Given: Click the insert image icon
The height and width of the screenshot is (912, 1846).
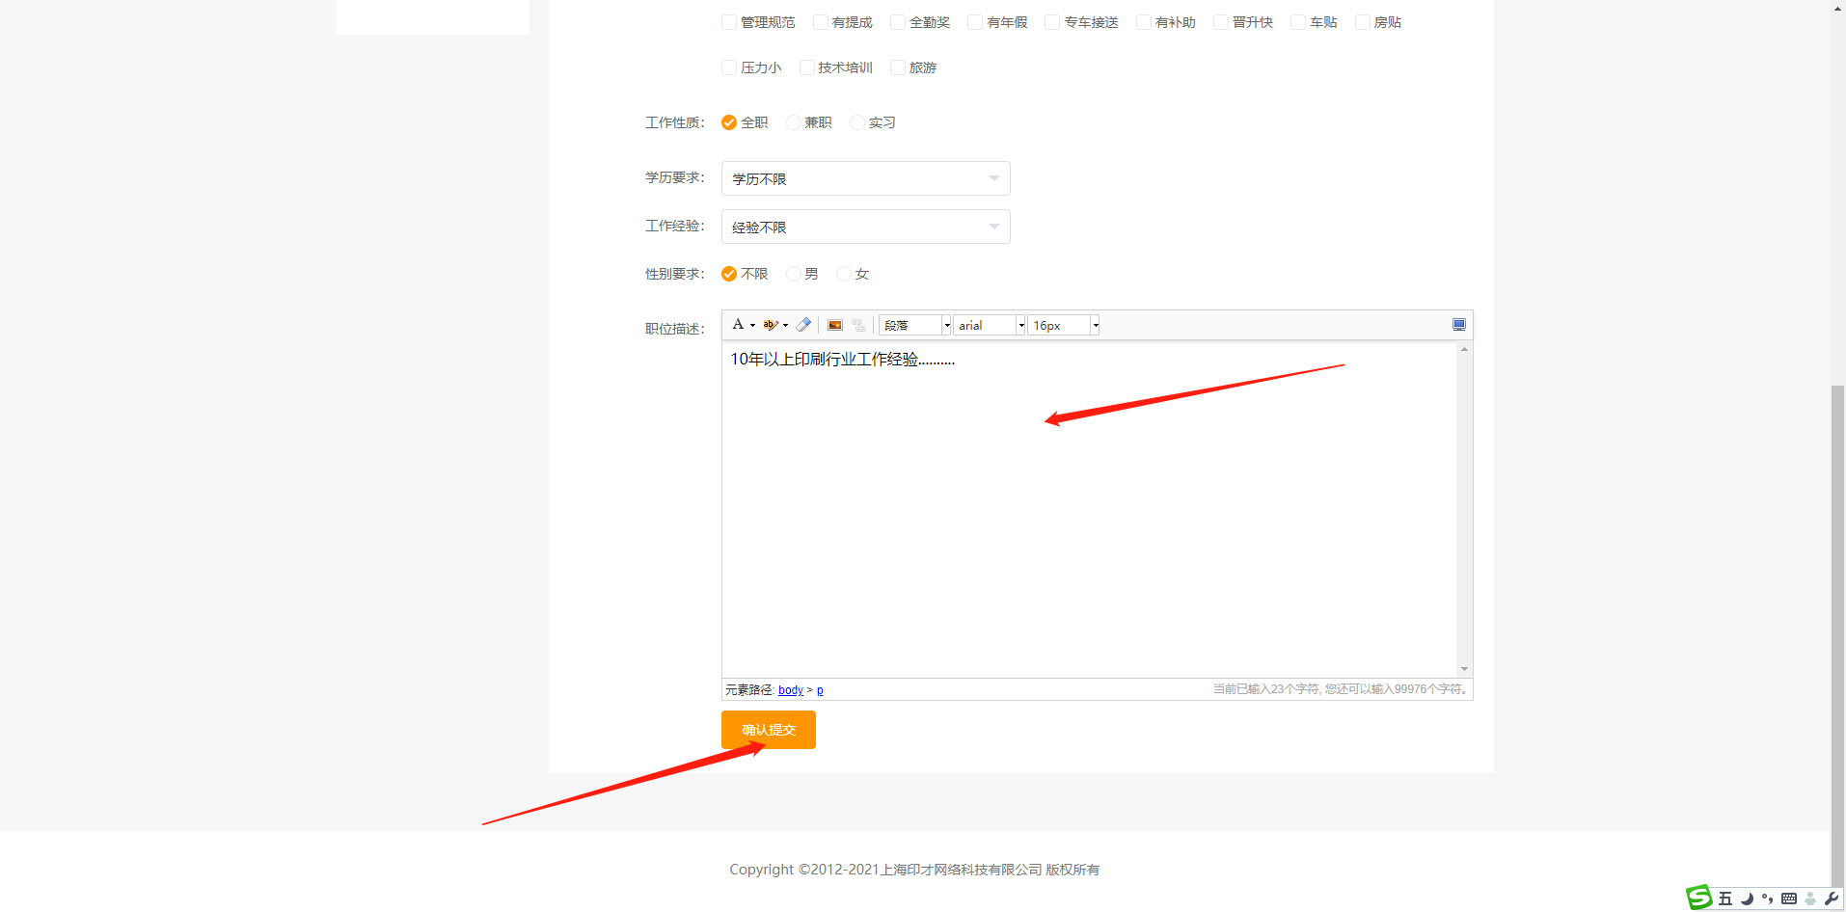Looking at the screenshot, I should pyautogui.click(x=835, y=325).
